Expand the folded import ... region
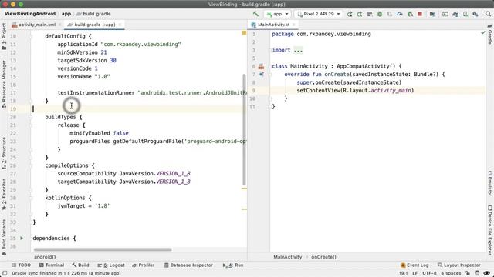The image size is (494, 277). coord(298,50)
